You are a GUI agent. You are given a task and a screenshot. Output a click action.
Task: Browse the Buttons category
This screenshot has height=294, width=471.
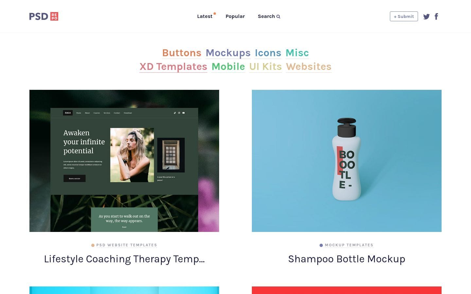click(x=182, y=53)
